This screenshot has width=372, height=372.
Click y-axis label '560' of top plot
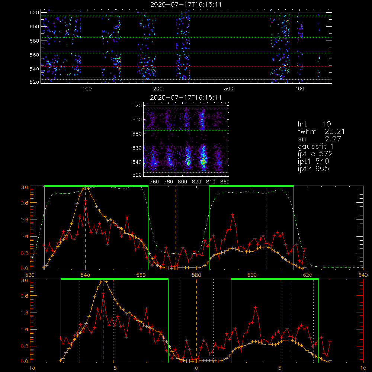(x=34, y=55)
